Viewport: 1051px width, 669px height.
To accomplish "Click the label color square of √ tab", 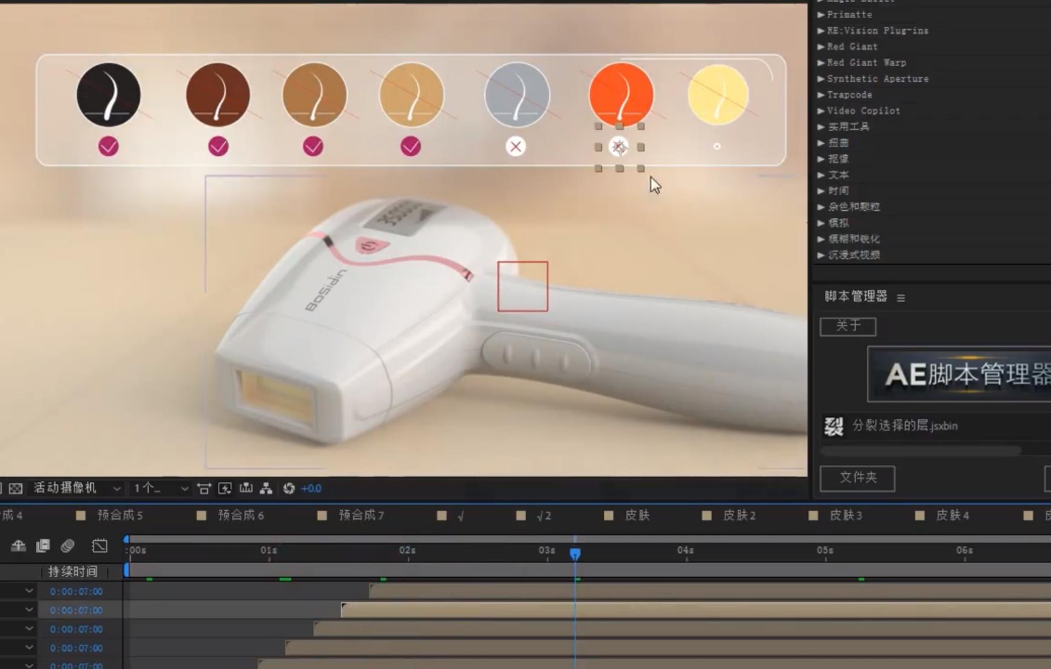I will pyautogui.click(x=441, y=516).
